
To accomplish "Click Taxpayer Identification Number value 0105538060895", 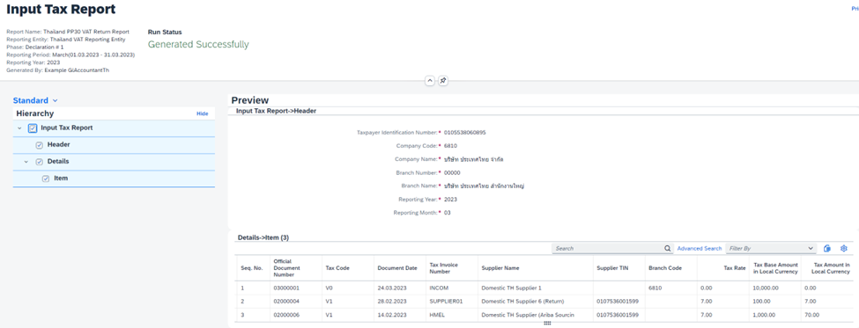I will [x=464, y=132].
